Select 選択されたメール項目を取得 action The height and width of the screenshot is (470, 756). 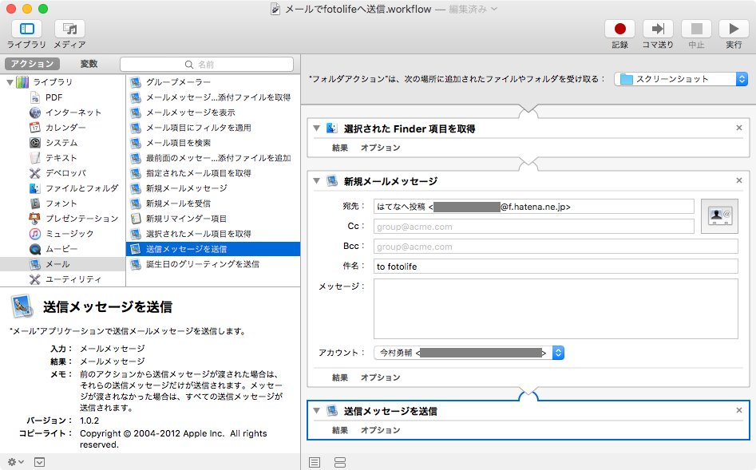(212, 234)
